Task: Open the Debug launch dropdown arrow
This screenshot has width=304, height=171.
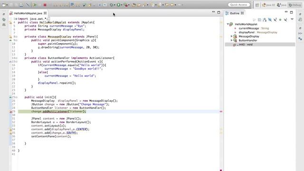Action: tap(114, 5)
